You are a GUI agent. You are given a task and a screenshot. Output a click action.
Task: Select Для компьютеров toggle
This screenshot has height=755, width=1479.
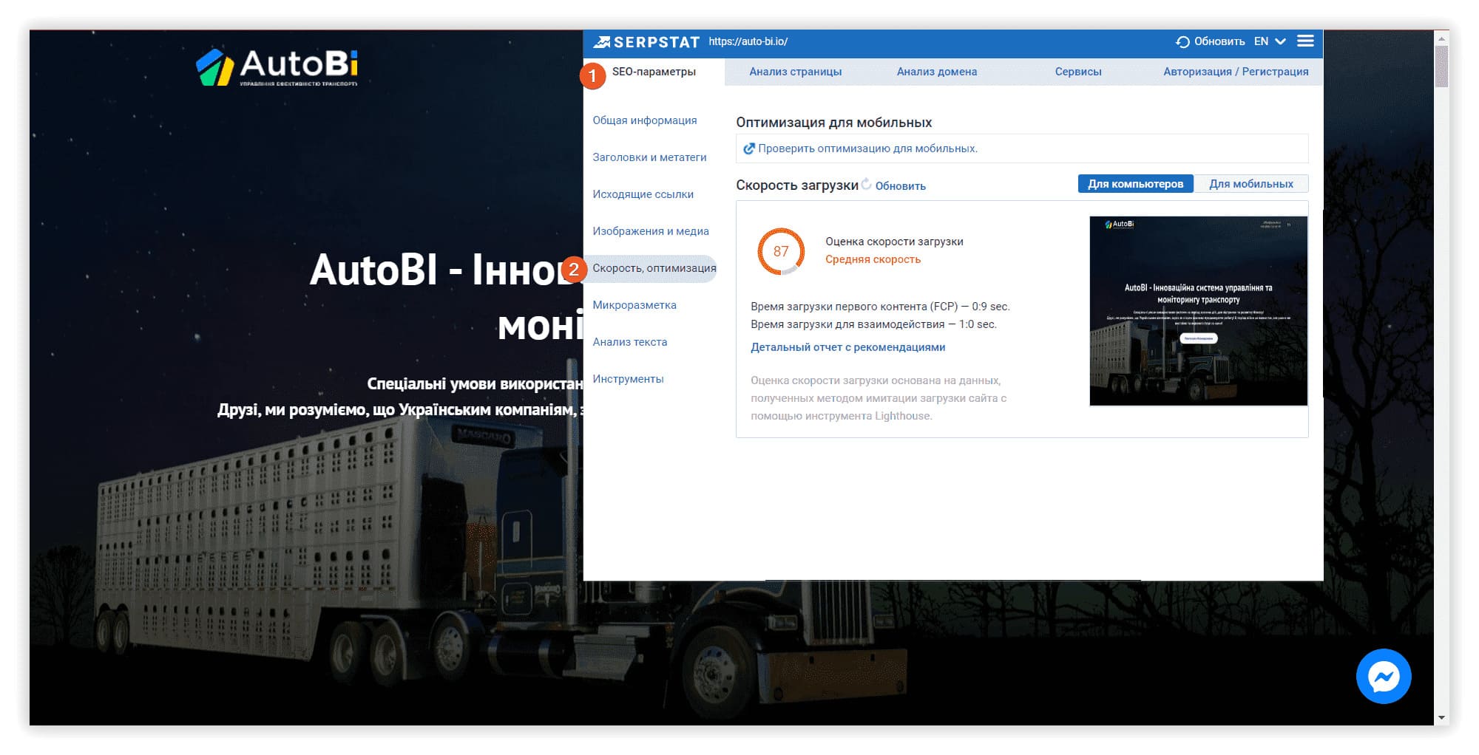tap(1135, 184)
